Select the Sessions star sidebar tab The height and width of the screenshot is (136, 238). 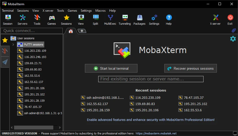tap(5, 40)
